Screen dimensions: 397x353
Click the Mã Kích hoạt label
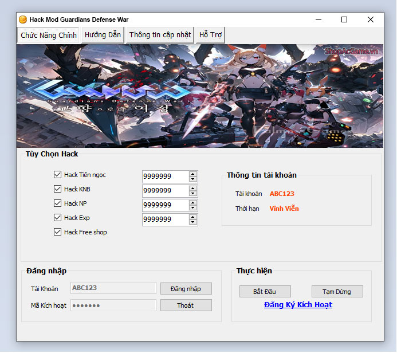pyautogui.click(x=49, y=305)
